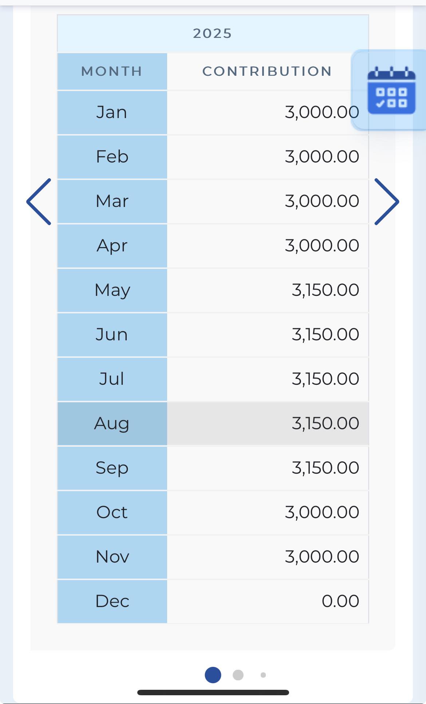Screen dimensions: 426x704
Task: Advance to next year with right chevron
Action: (387, 202)
